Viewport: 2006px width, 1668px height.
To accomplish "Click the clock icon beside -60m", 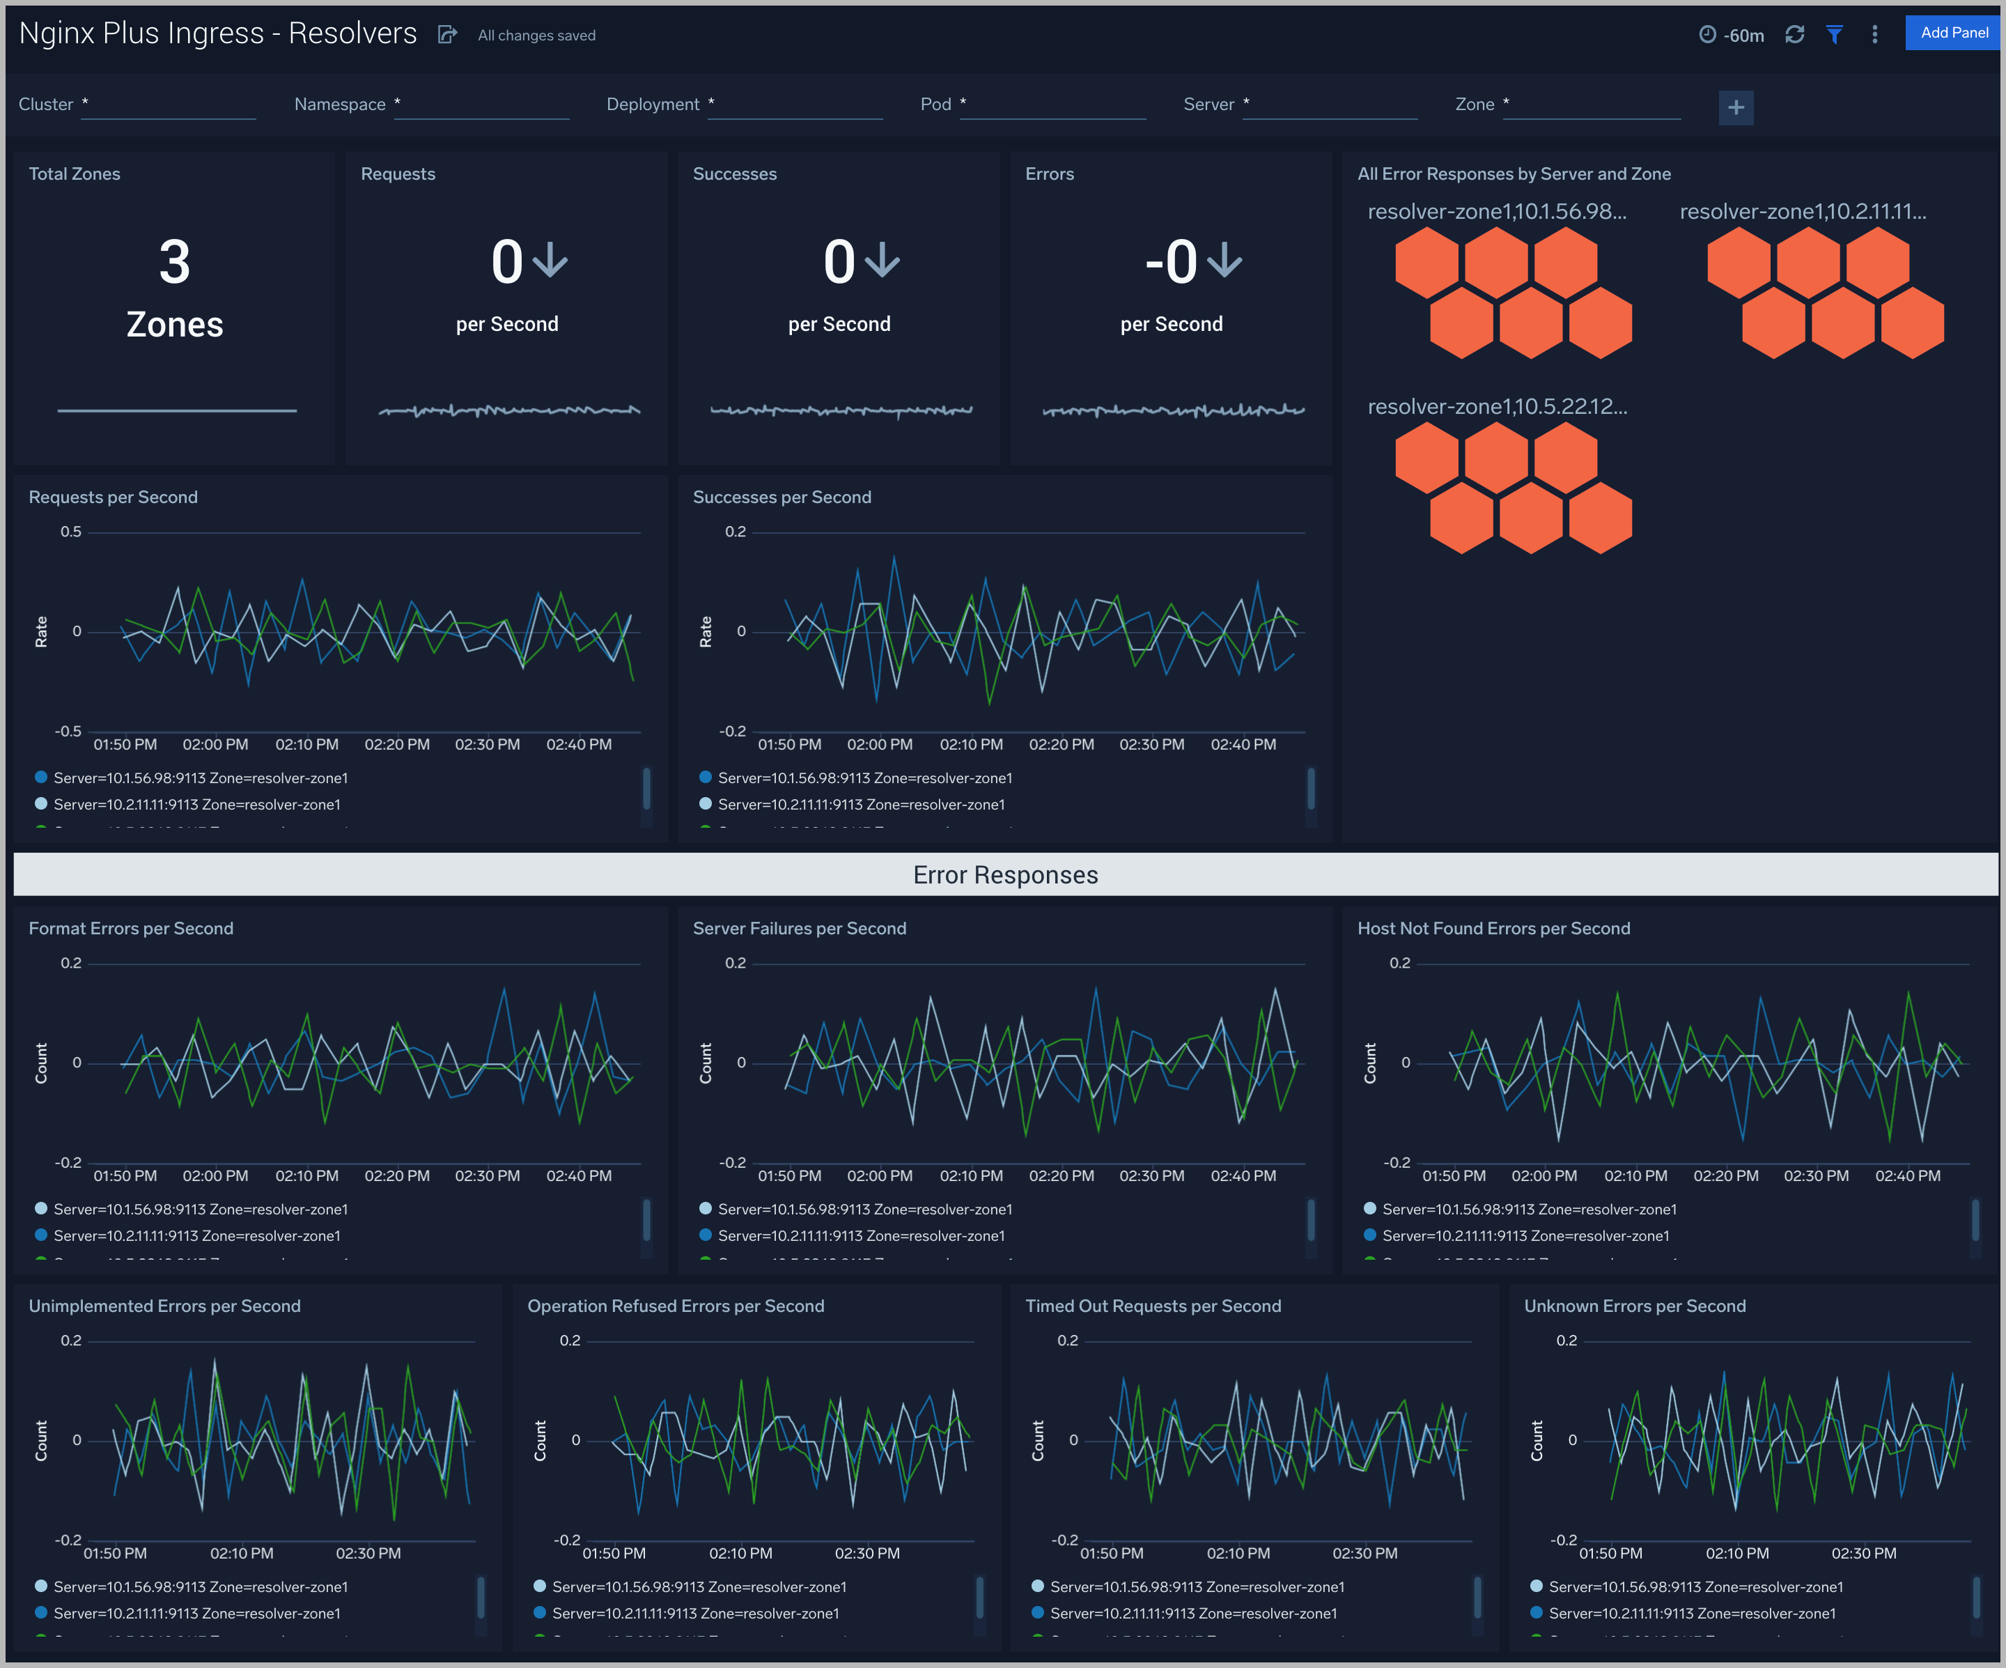I will [x=1707, y=33].
